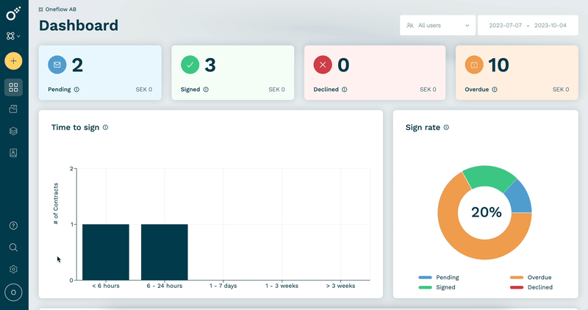This screenshot has height=310, width=588.
Task: Open the address book contacts icon
Action: pyautogui.click(x=13, y=153)
